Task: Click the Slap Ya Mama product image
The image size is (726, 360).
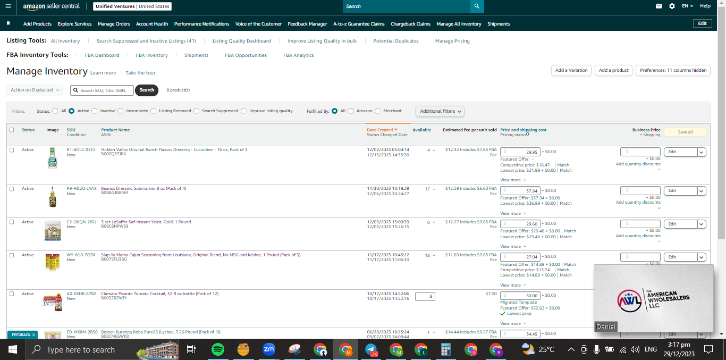Action: pos(52,263)
